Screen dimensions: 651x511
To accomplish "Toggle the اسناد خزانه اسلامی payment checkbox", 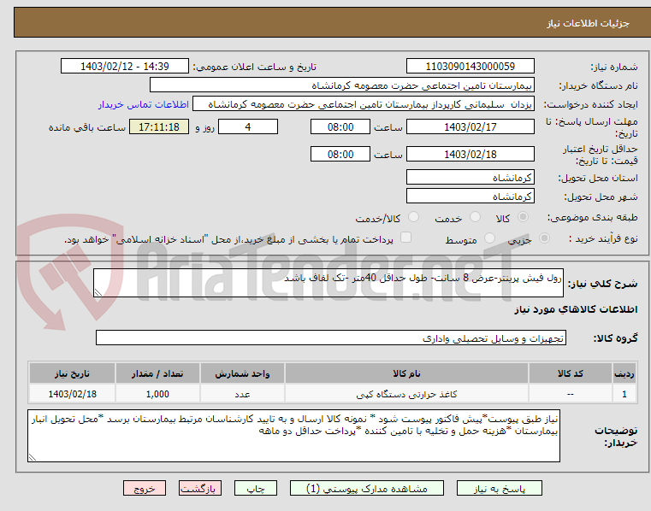I will (x=405, y=238).
